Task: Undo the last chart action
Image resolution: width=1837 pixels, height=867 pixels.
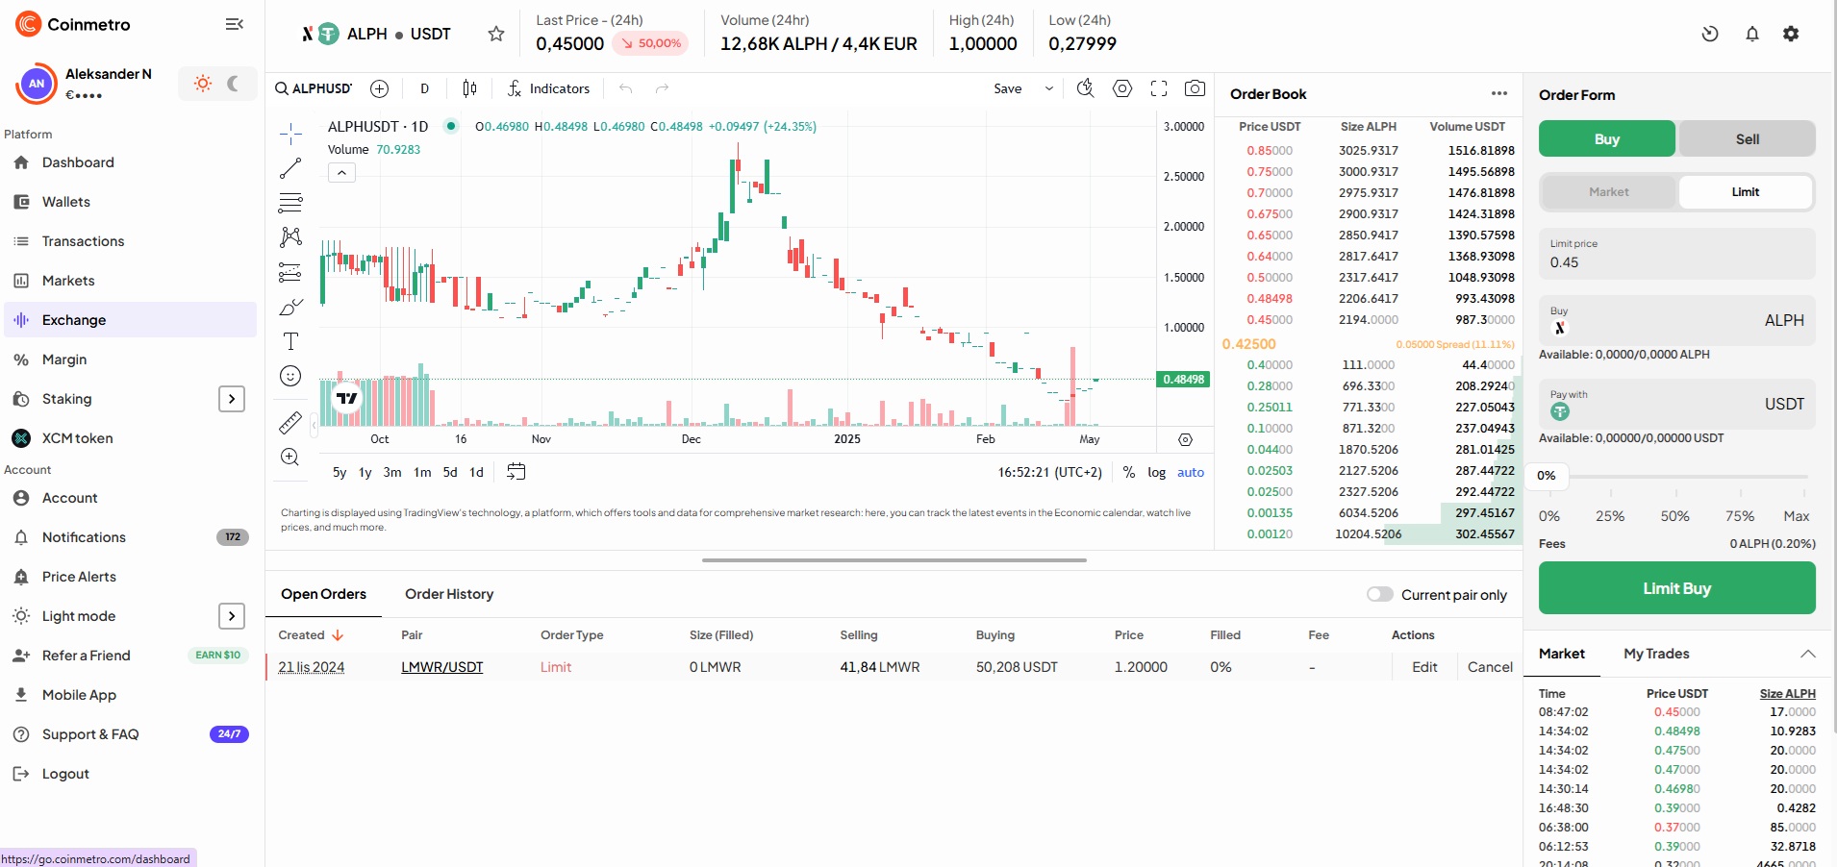Action: pos(626,88)
